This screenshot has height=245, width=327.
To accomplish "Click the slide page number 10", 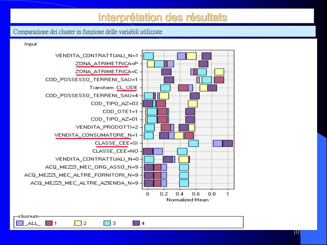I will click(296, 232).
